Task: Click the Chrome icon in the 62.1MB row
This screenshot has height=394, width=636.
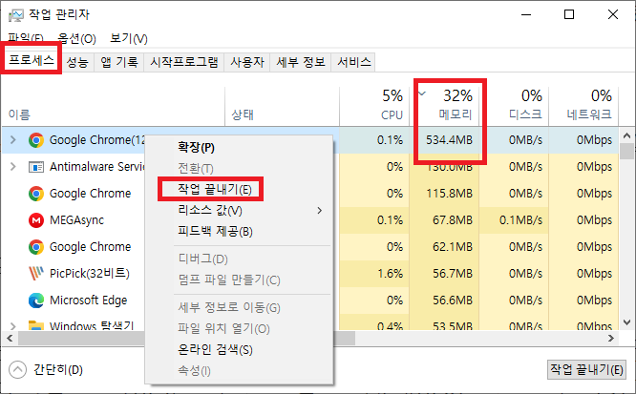Action: coord(36,247)
